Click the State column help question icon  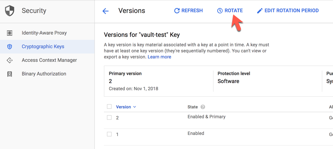pyautogui.click(x=203, y=107)
